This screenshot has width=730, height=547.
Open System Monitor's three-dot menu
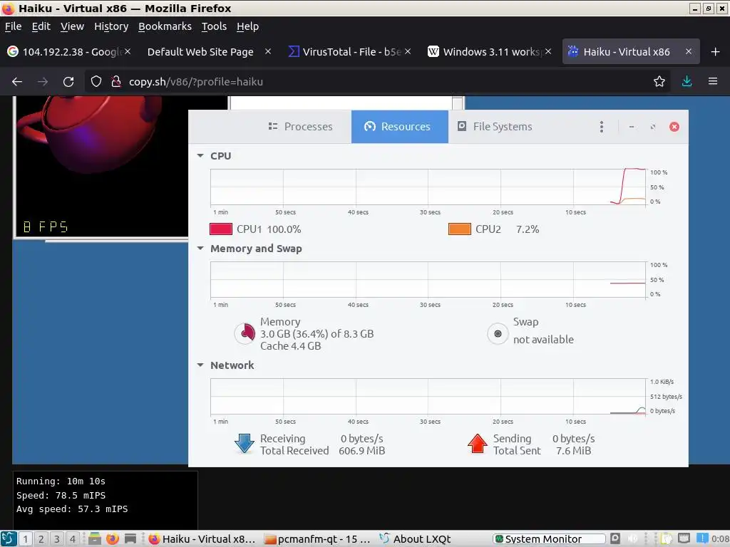tap(602, 127)
